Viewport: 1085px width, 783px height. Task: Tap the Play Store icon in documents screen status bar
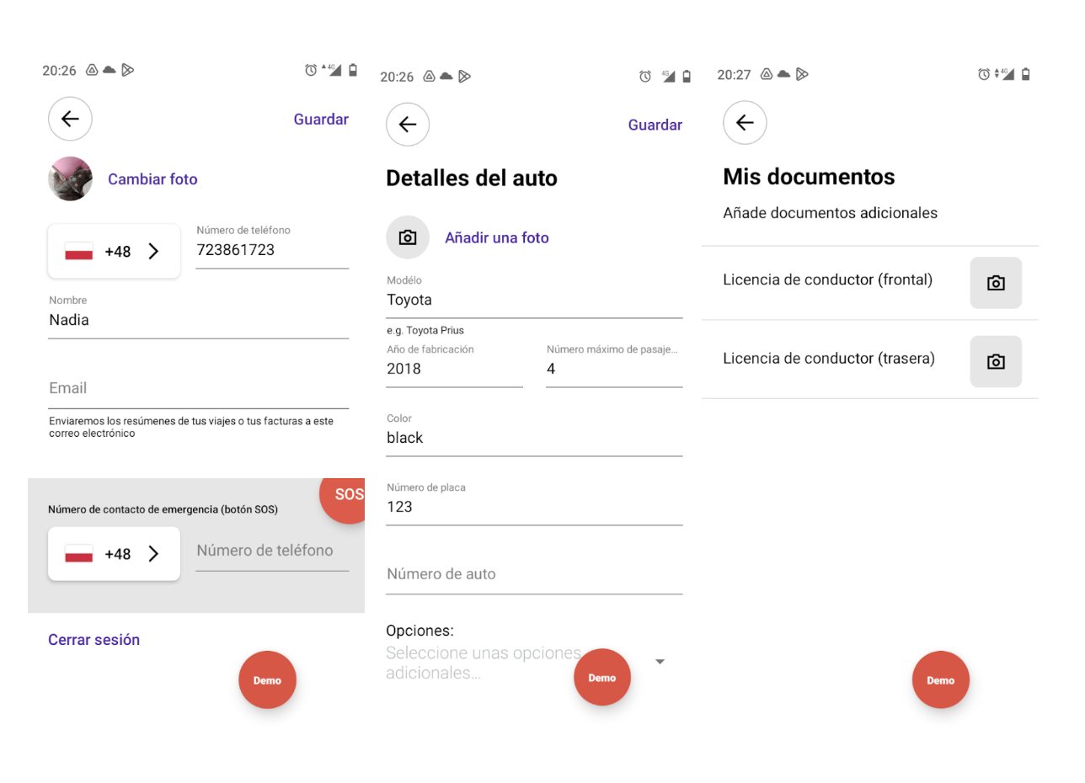coord(802,75)
